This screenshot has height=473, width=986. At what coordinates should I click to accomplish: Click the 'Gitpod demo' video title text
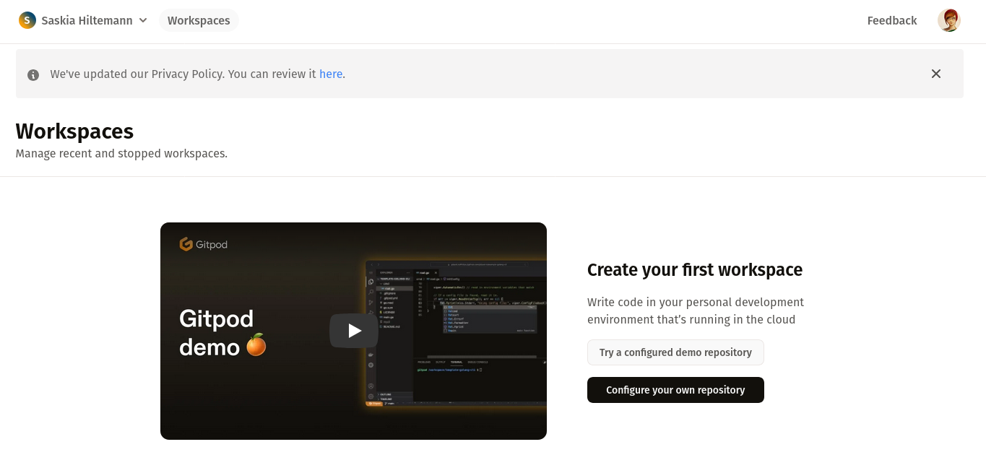pyautogui.click(x=222, y=333)
